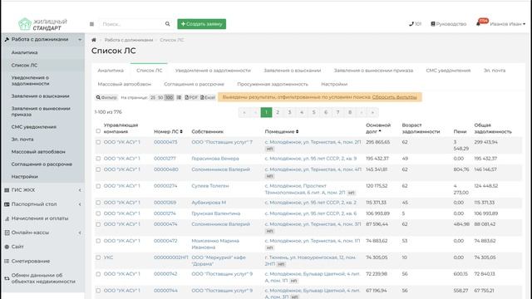Open account link 00000742
This screenshot has width=532, height=299.
pyautogui.click(x=165, y=274)
